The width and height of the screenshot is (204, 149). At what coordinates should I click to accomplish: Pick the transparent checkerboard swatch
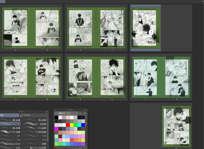tap(75, 117)
